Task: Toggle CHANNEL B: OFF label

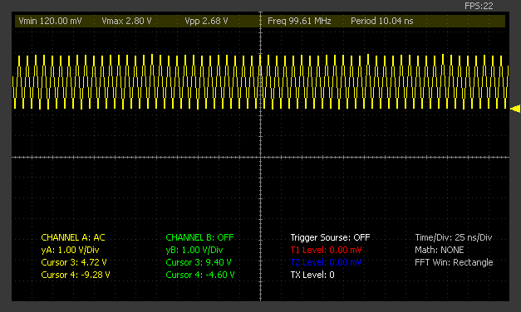Action: pos(199,237)
